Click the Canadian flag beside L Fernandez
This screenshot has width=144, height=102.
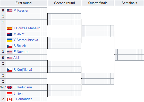pyautogui.click(x=10, y=99)
